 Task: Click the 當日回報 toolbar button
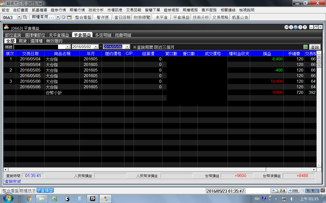coord(123,17)
